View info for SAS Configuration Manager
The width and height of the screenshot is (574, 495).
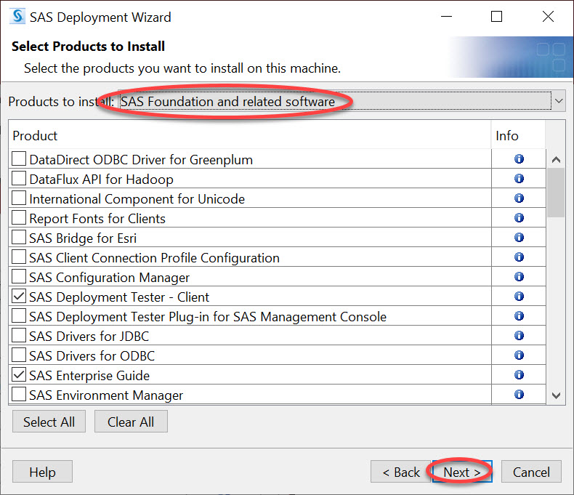[x=519, y=277]
